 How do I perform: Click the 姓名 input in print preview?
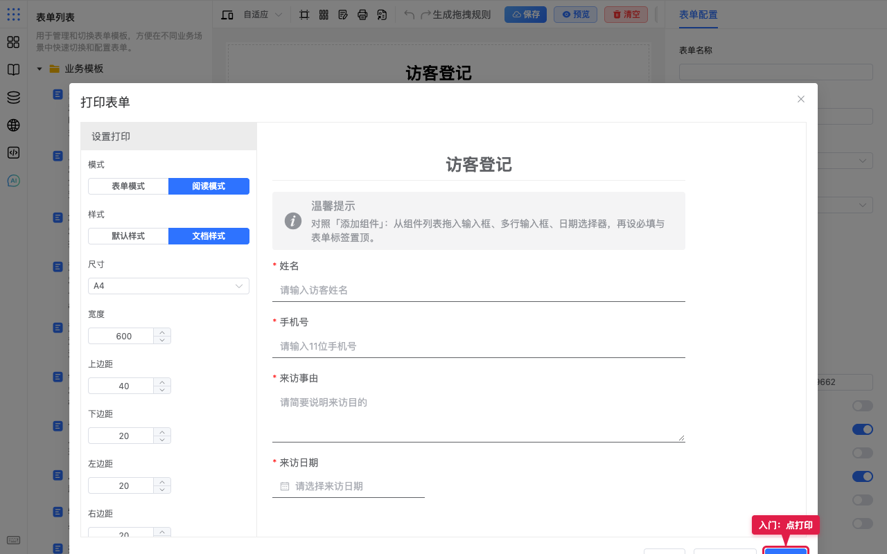(x=478, y=290)
